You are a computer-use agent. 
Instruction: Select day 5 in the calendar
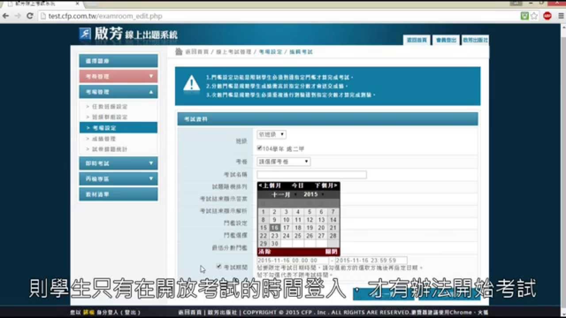pos(310,212)
